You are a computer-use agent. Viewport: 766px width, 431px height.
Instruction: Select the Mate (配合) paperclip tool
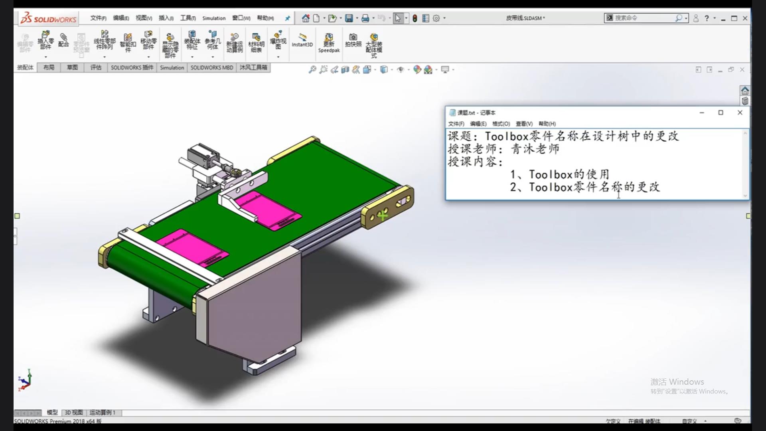coord(63,40)
